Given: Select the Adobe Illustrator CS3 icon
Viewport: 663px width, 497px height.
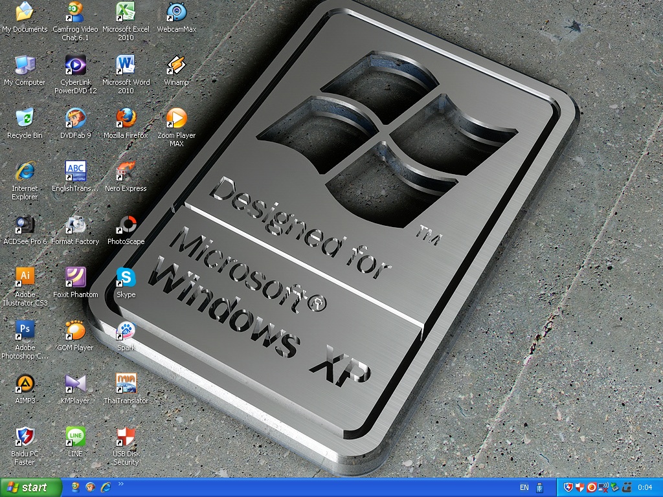Looking at the screenshot, I should [x=25, y=278].
